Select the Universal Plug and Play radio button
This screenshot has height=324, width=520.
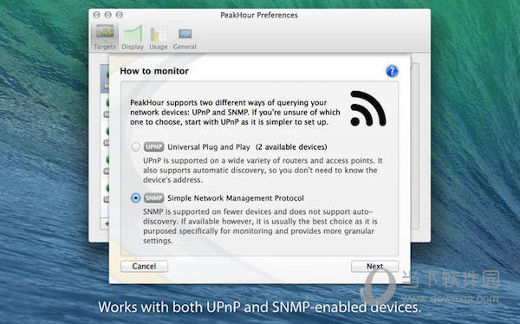(136, 146)
